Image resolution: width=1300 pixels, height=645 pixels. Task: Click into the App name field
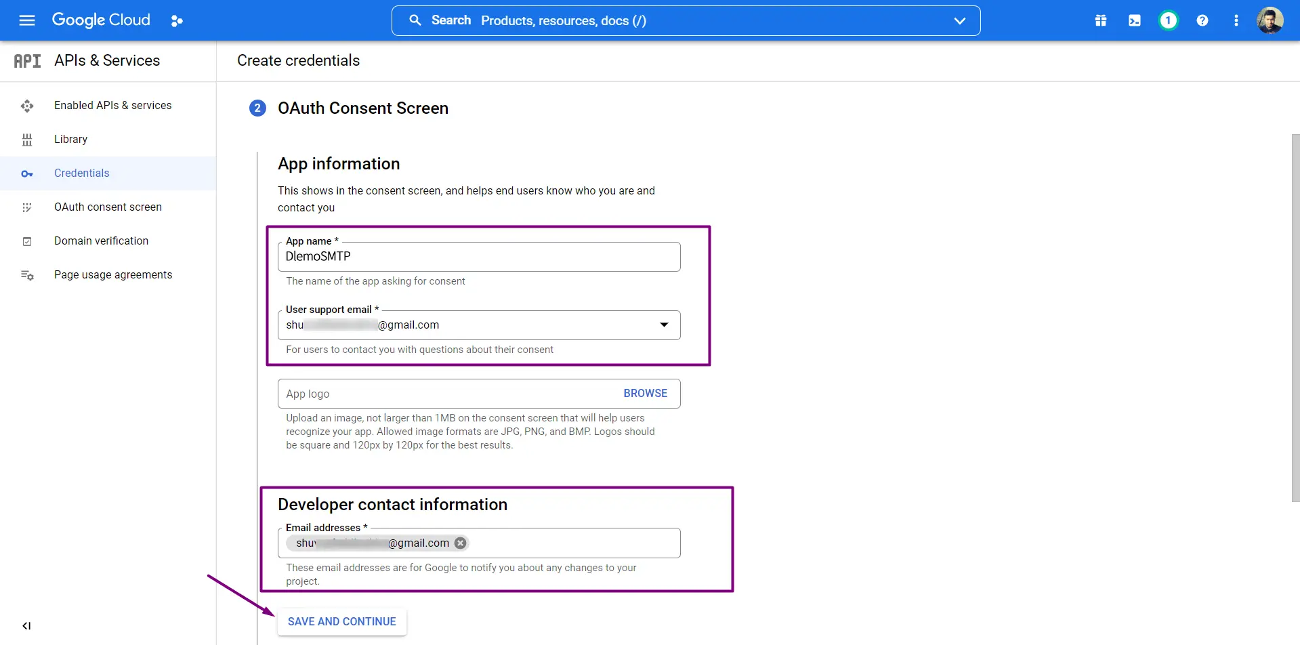coord(478,257)
